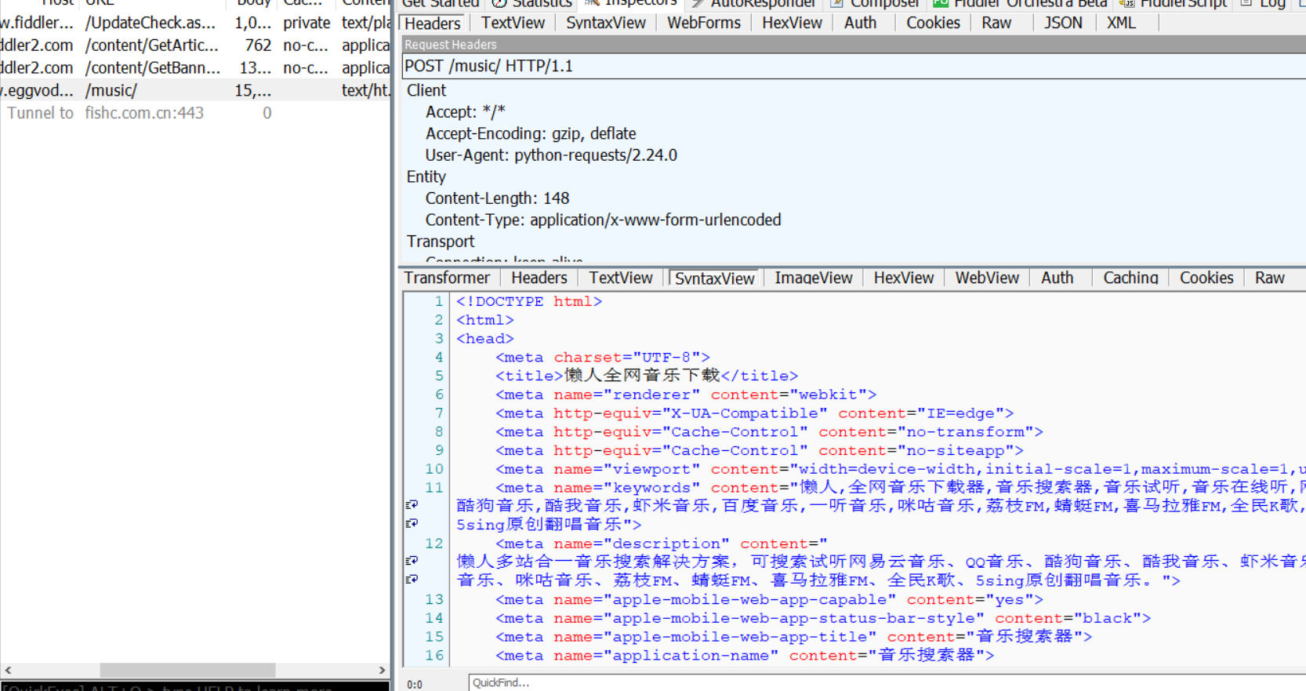Select the Tunnel to fishc.com.cn:443 session
Image resolution: width=1306 pixels, height=691 pixels.
point(195,113)
